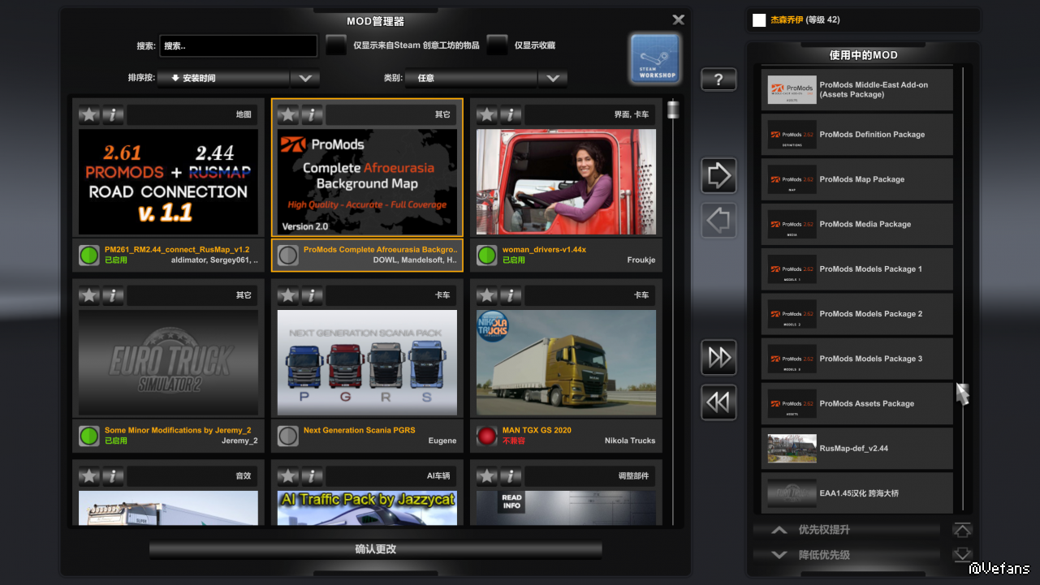
Task: Favorite the woman_drivers mod with star icon
Action: coord(487,114)
